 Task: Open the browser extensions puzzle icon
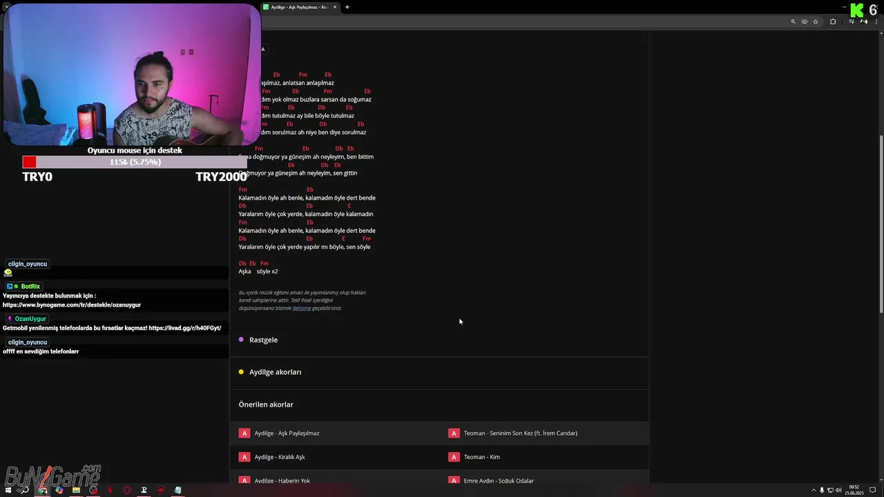pos(833,21)
